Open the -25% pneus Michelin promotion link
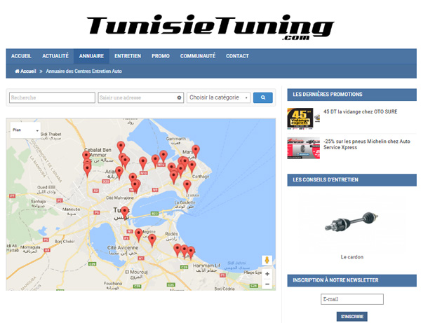The height and width of the screenshot is (323, 421). pyautogui.click(x=367, y=144)
